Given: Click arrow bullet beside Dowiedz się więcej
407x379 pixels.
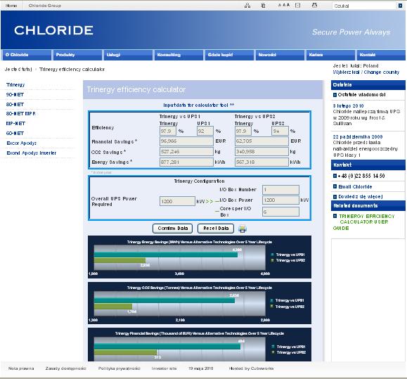Looking at the screenshot, I should click(335, 196).
